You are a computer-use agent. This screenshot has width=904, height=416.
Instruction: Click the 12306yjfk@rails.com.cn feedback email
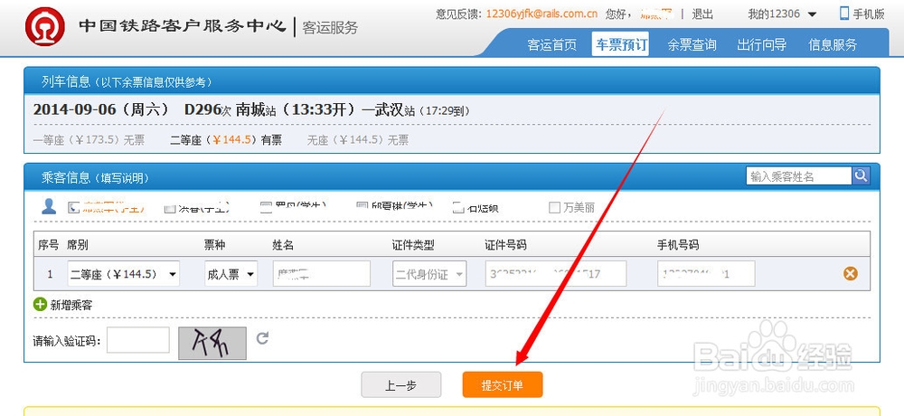(541, 14)
